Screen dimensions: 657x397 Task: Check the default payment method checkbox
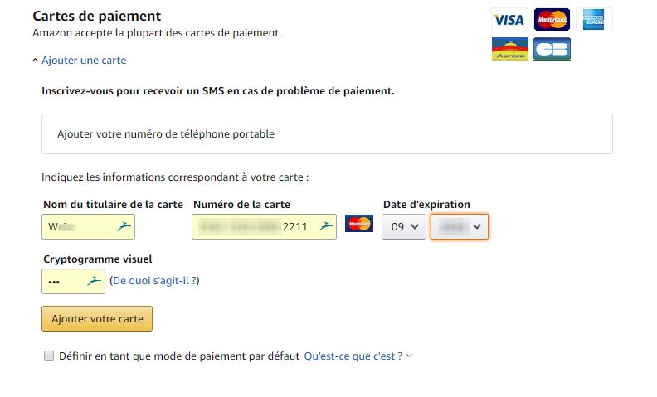(49, 356)
